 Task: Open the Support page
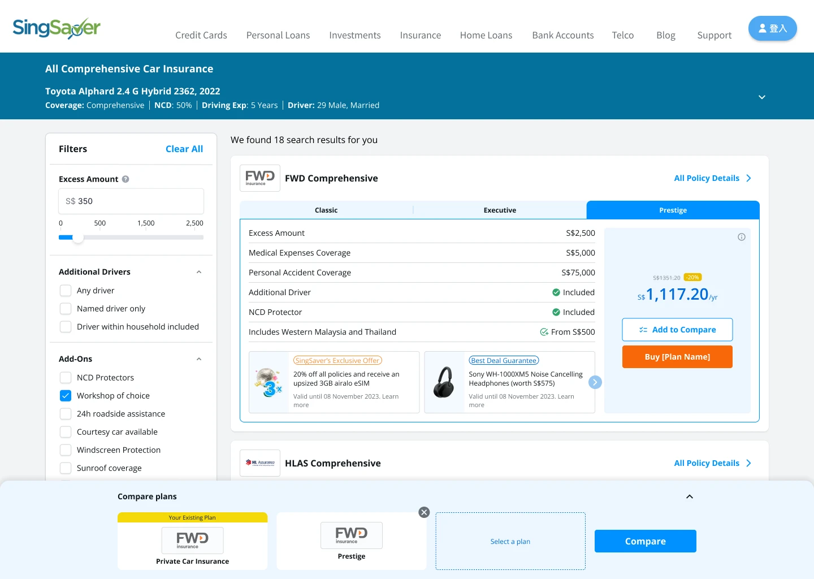(715, 35)
